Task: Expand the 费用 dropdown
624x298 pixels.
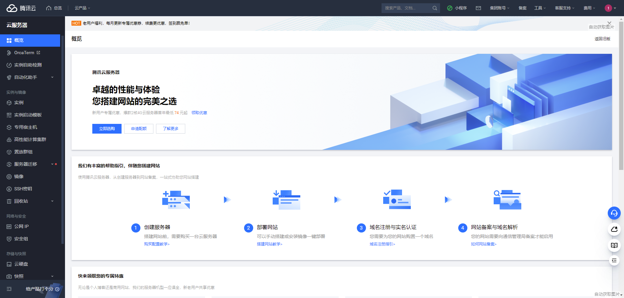Action: tap(589, 8)
